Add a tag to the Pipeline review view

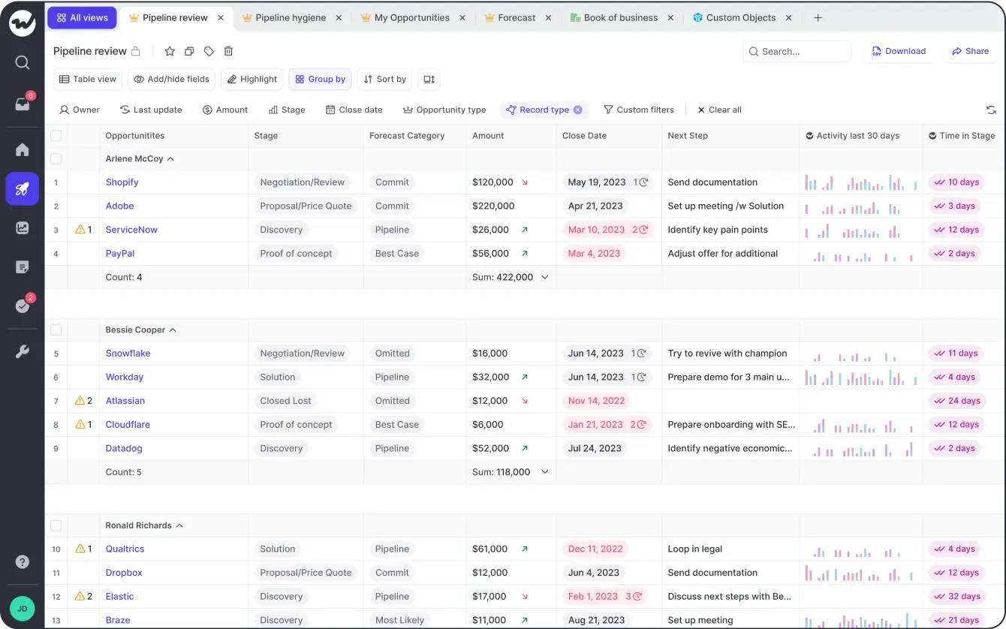(209, 51)
